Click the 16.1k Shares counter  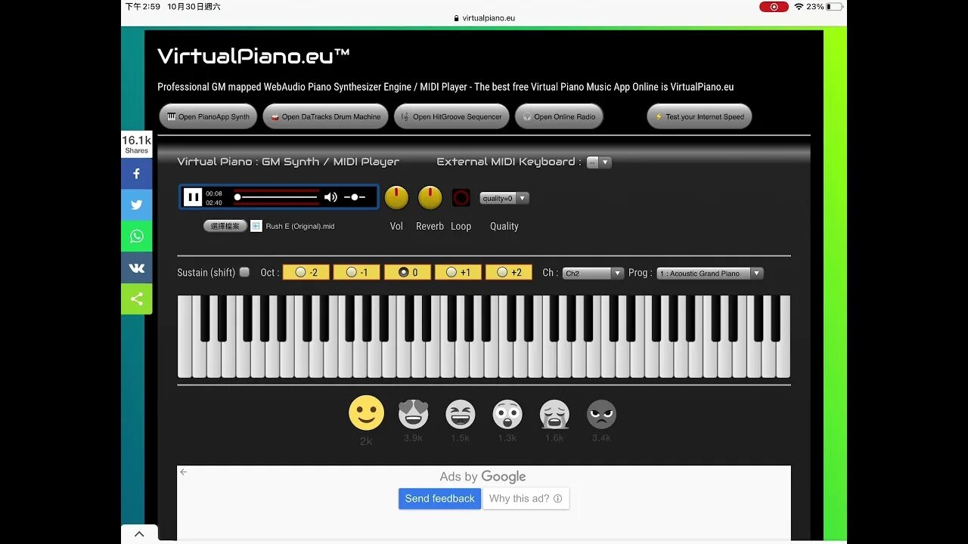(x=137, y=144)
